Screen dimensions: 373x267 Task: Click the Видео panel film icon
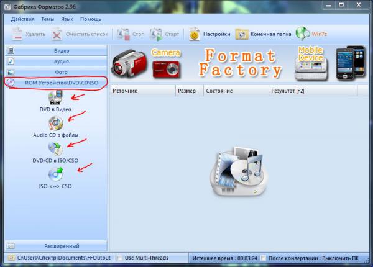point(11,50)
